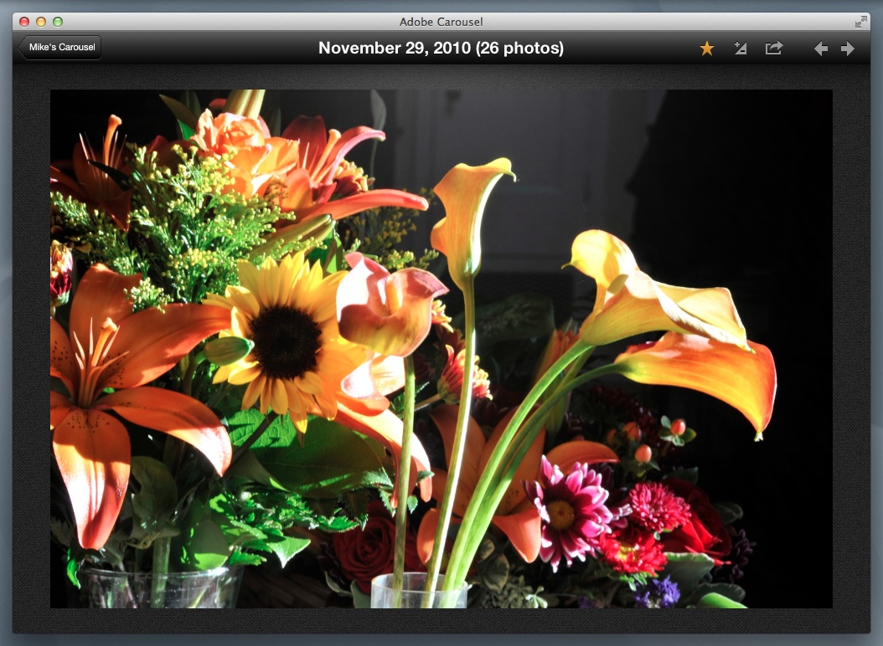Go back to Mike's Carousel

61,48
